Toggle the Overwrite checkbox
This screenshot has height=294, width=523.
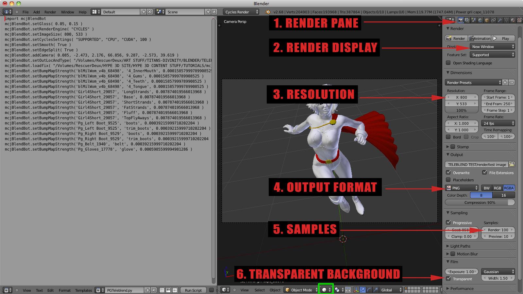click(x=448, y=172)
